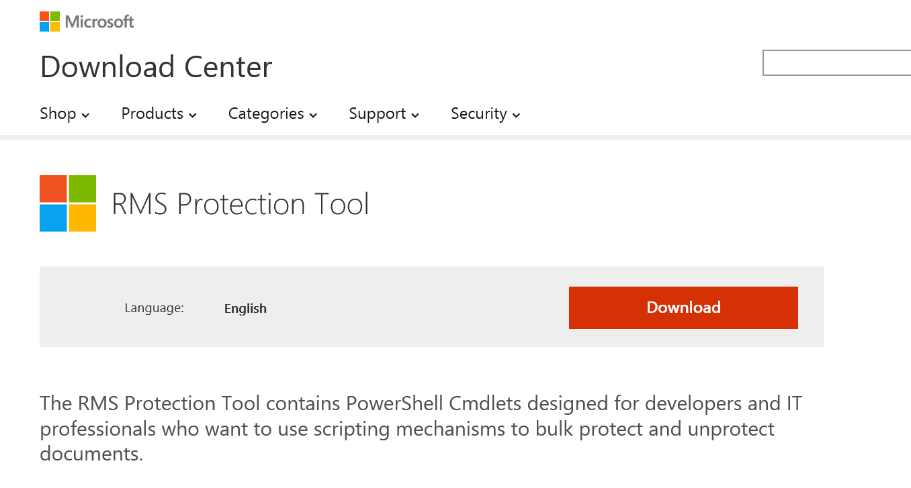
Task: Click the Download button
Action: point(683,307)
